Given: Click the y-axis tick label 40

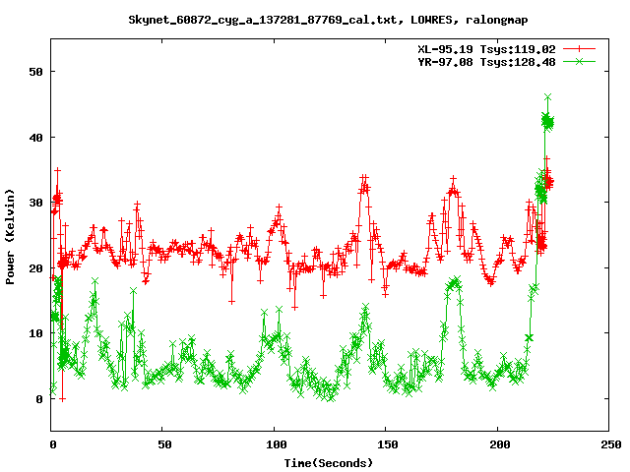Looking at the screenshot, I should point(35,138).
